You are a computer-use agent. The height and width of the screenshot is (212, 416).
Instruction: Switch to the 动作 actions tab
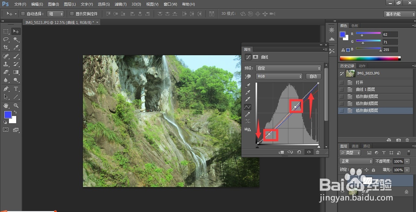362,66
